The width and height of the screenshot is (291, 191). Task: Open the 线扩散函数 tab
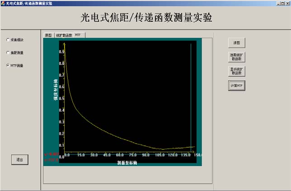tap(64, 35)
